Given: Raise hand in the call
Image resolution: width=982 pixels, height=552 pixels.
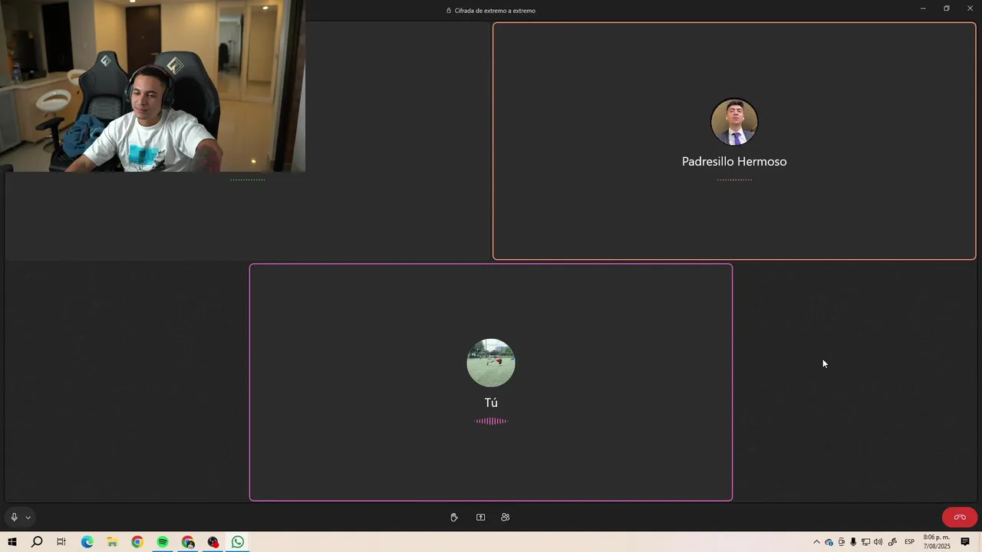Looking at the screenshot, I should click(454, 517).
